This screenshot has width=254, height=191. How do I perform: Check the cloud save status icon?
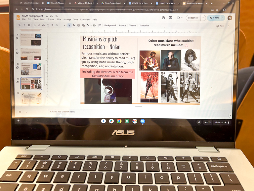click(x=56, y=16)
